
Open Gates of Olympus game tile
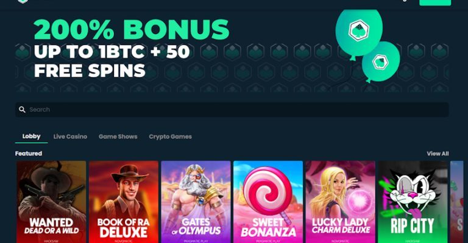click(196, 202)
